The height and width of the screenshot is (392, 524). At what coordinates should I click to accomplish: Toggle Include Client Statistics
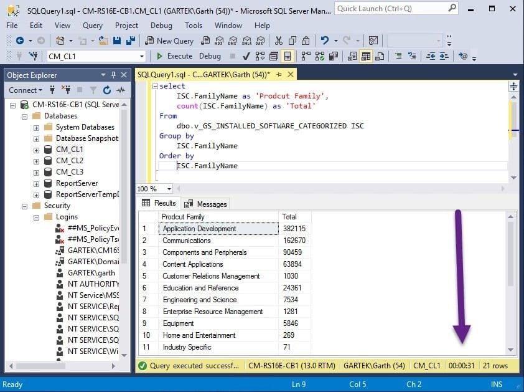[333, 56]
